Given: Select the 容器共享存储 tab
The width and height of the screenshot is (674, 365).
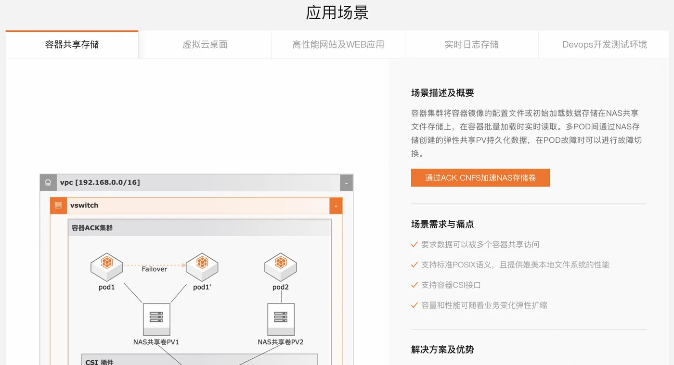Looking at the screenshot, I should pos(72,45).
